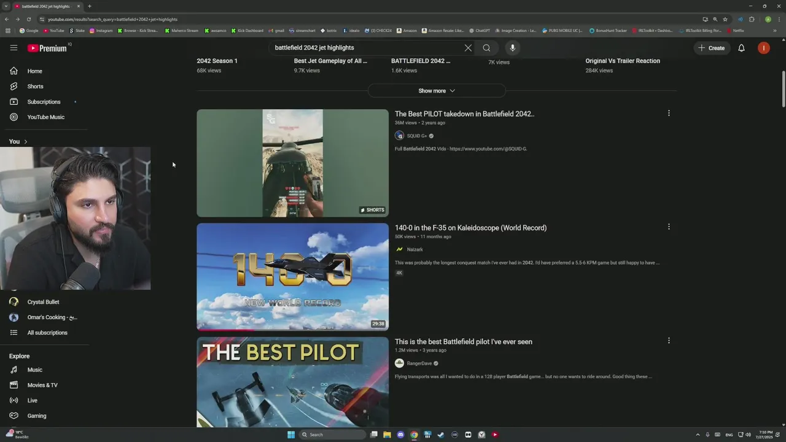
Task: Reload the page with the refresh icon
Action: point(28,19)
